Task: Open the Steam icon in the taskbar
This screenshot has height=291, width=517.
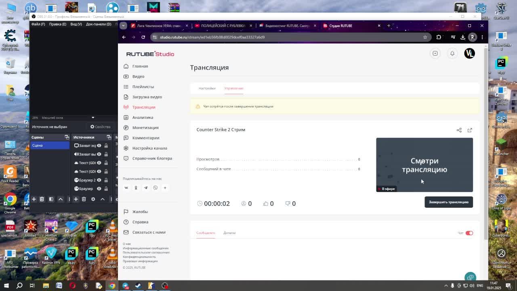Action: 138,286
